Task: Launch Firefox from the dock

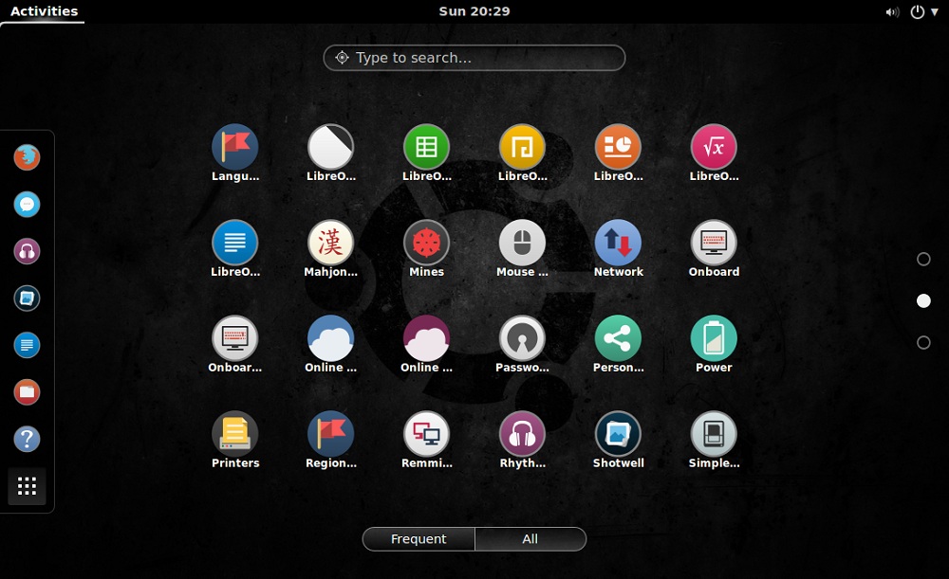Action: coord(27,156)
